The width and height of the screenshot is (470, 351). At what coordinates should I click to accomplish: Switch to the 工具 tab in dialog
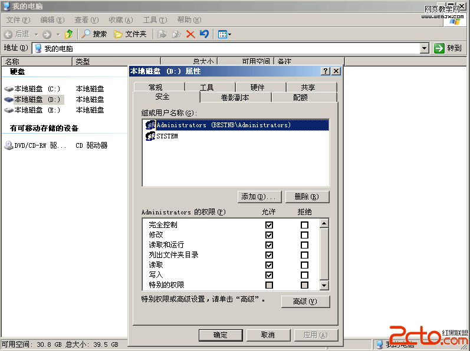click(210, 87)
